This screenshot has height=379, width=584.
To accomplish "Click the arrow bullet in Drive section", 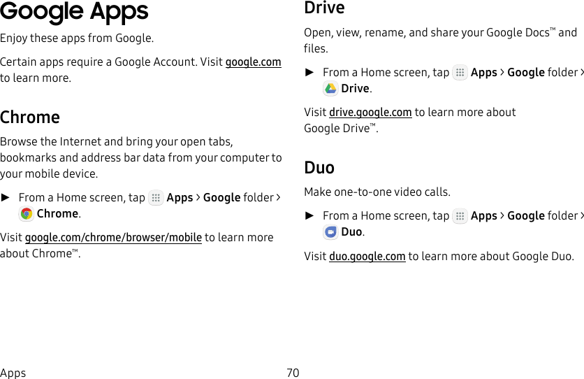I will [309, 72].
